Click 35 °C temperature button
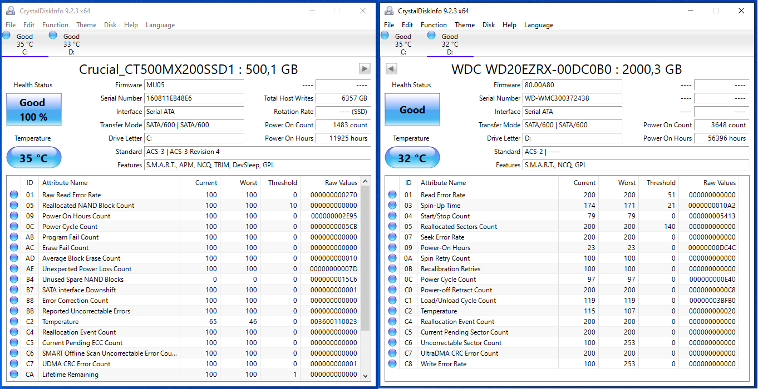Viewport: 758px width, 389px height. 34,158
